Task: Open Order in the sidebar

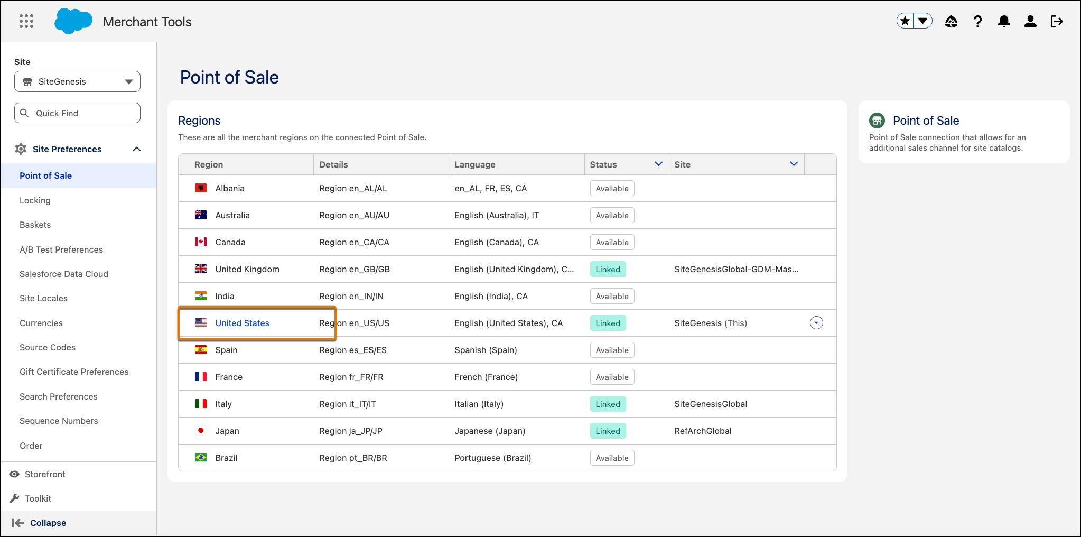Action: pyautogui.click(x=31, y=446)
